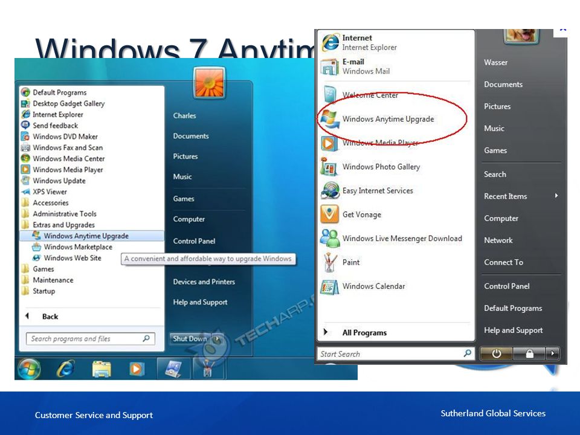Click the Vista lock button
The image size is (580, 435).
(529, 354)
